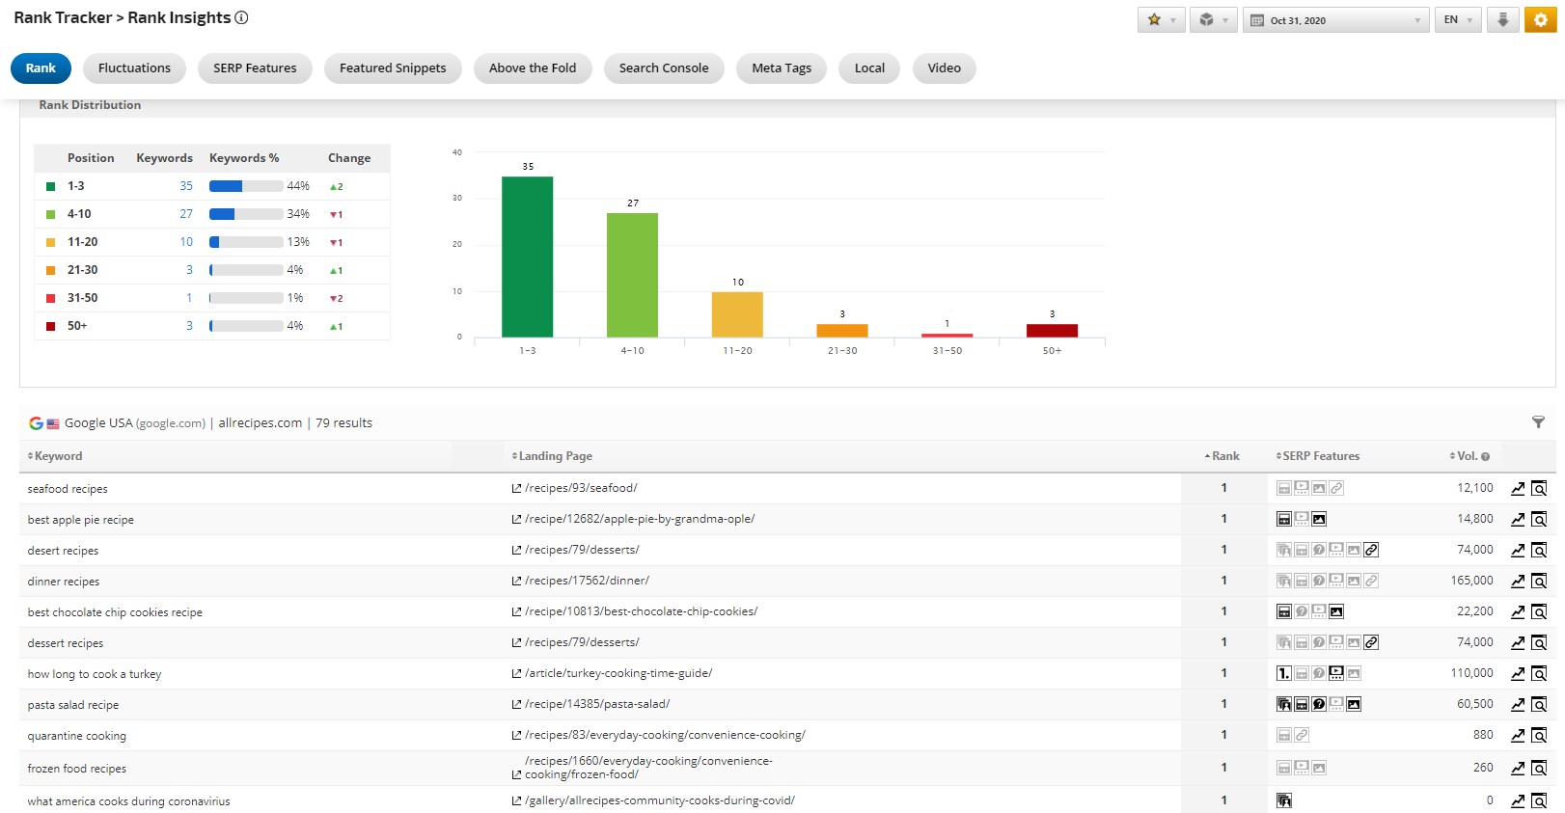Click the download report arrow icon
The image size is (1565, 813).
click(x=1502, y=20)
